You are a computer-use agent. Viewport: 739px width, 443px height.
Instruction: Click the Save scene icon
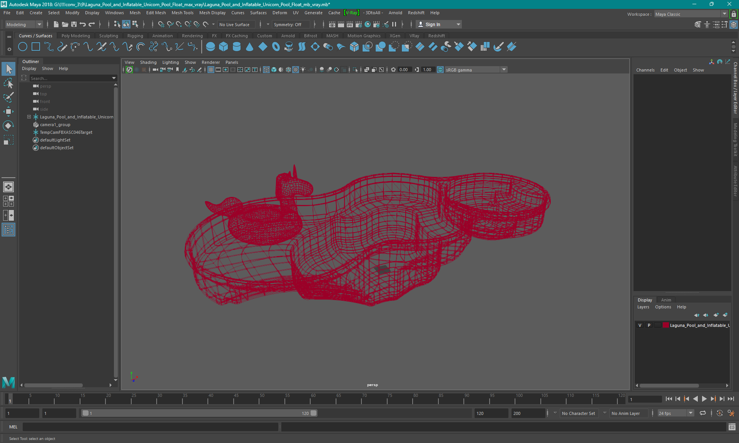point(74,24)
